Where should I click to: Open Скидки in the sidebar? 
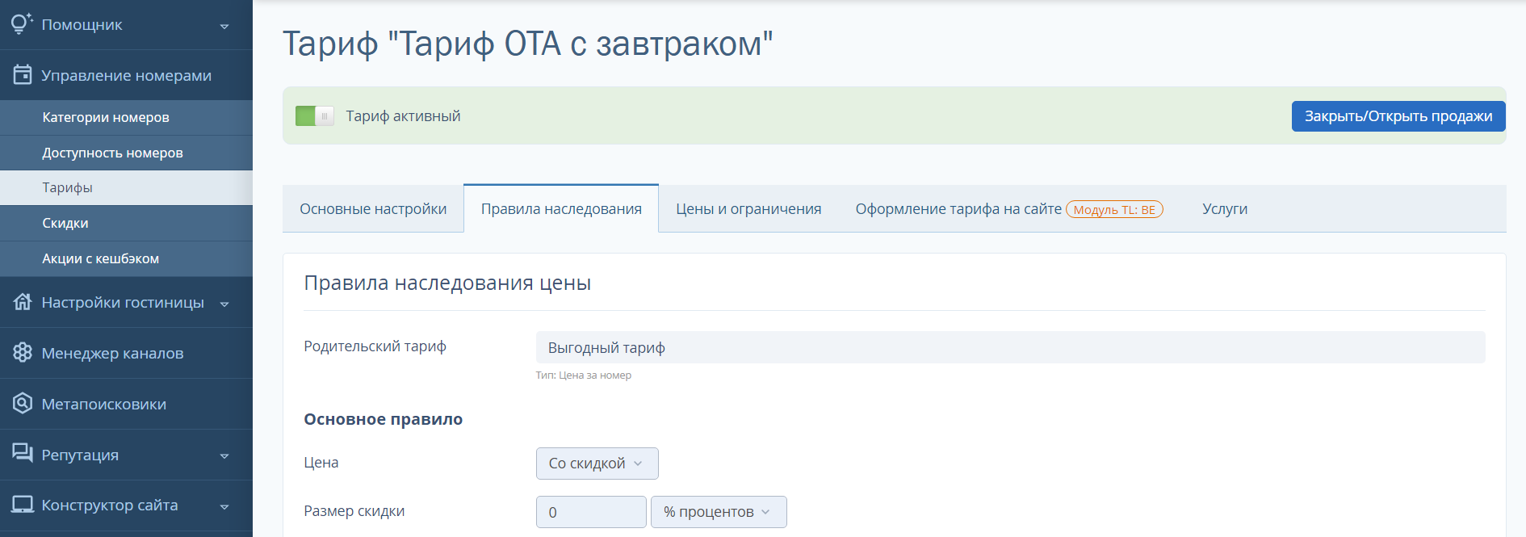tap(126, 223)
